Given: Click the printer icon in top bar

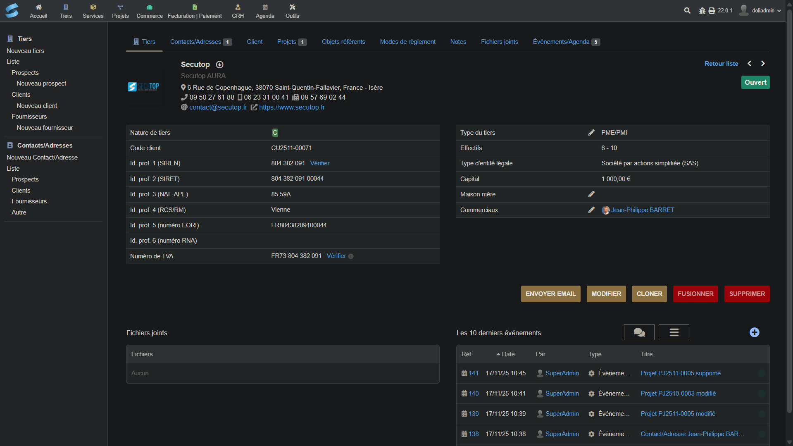Looking at the screenshot, I should [712, 11].
